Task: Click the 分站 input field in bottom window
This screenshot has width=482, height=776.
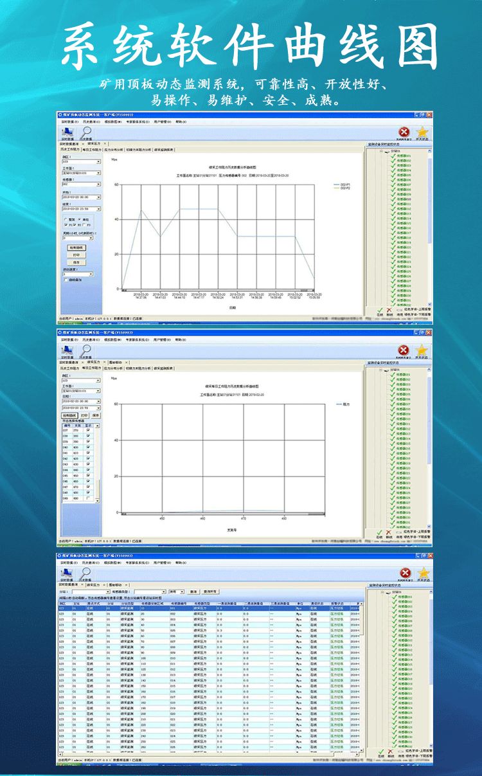Action: pos(86,591)
